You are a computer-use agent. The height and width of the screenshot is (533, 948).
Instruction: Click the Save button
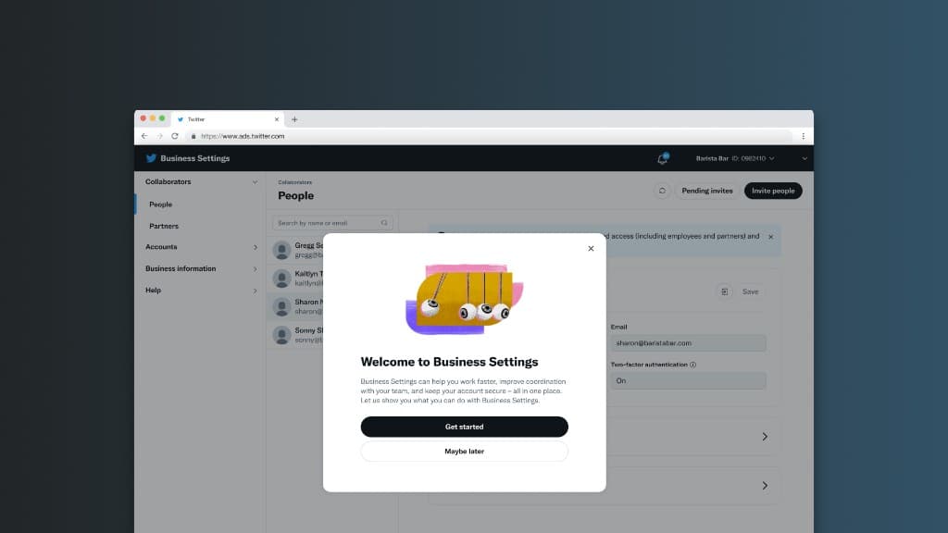[750, 291]
